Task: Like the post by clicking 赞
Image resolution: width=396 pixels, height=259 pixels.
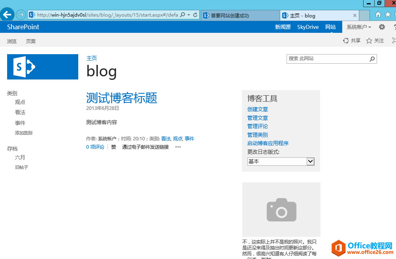Action: point(113,147)
